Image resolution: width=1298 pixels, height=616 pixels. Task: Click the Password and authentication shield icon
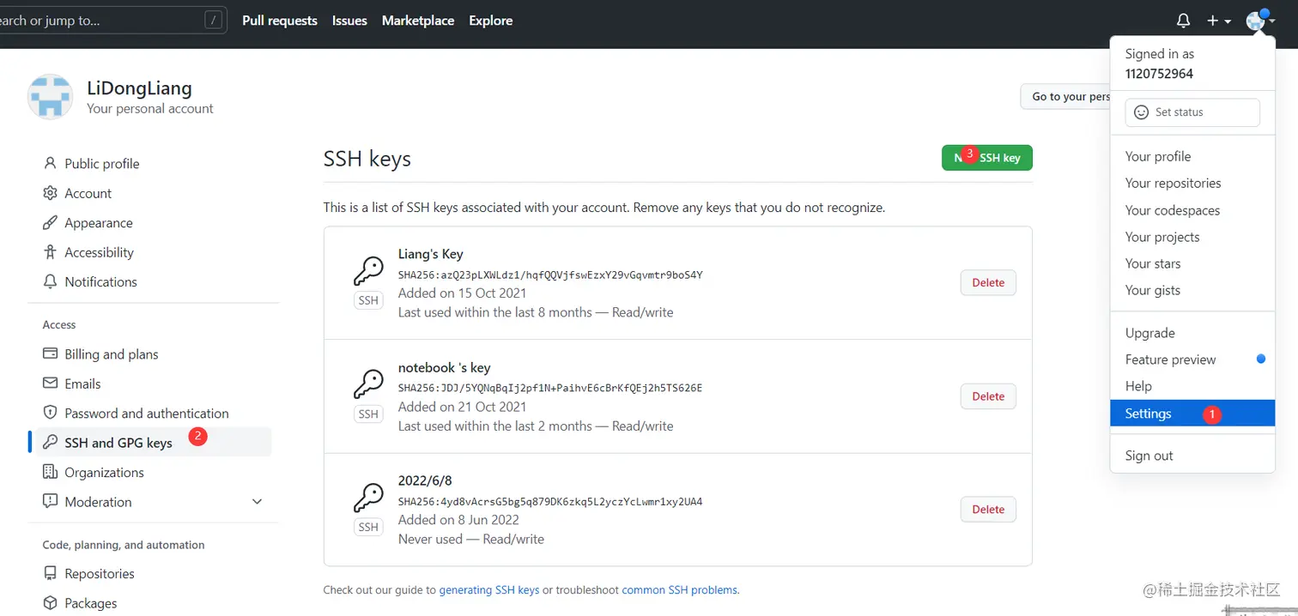tap(50, 413)
